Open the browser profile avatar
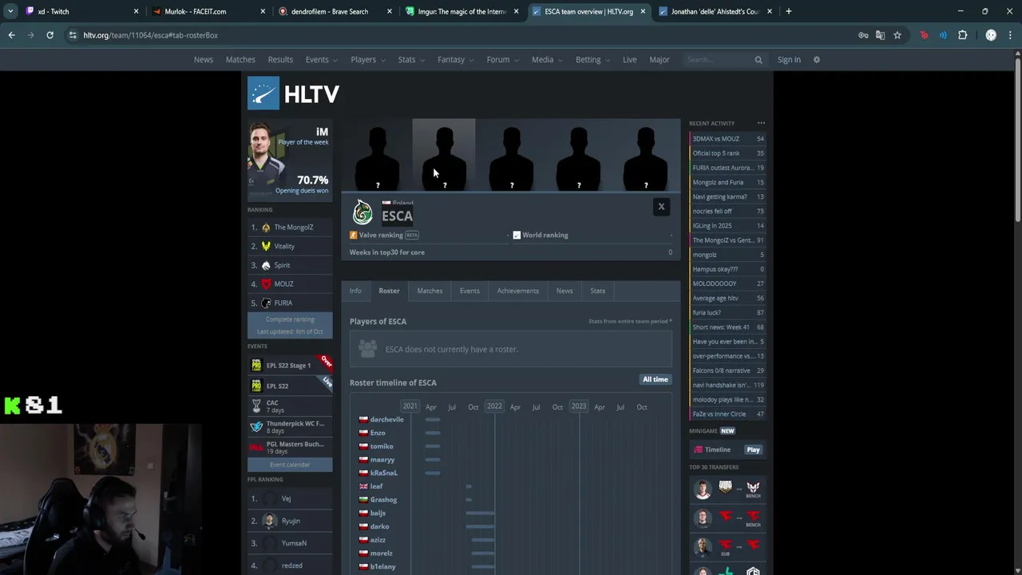The image size is (1022, 575). pyautogui.click(x=991, y=35)
